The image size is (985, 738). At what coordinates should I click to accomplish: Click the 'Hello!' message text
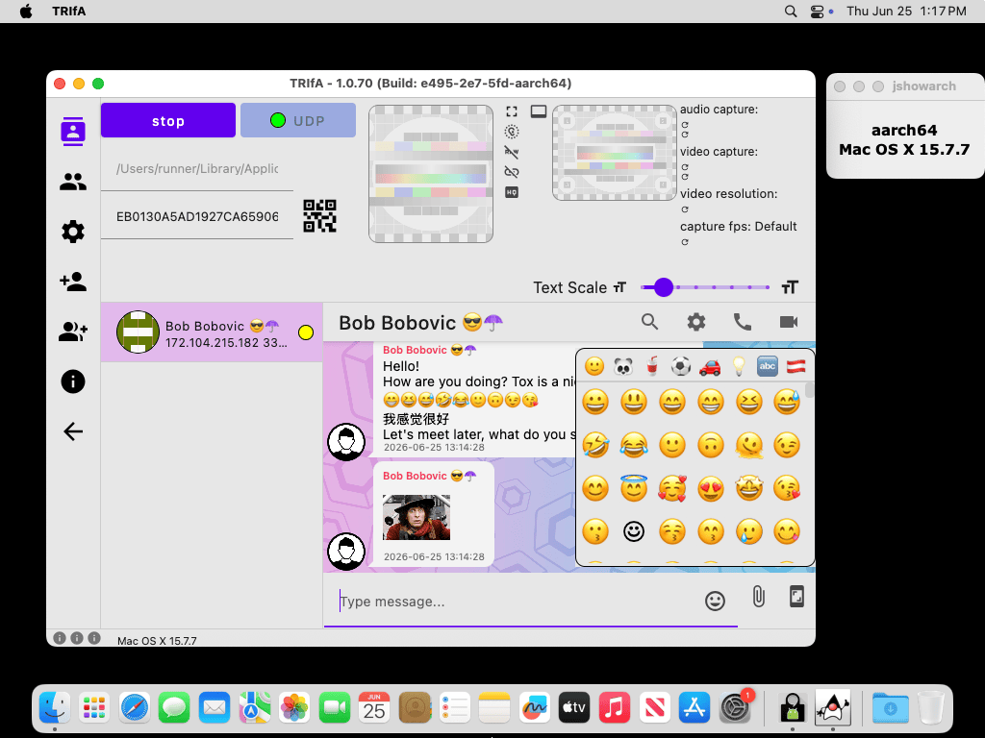401,366
